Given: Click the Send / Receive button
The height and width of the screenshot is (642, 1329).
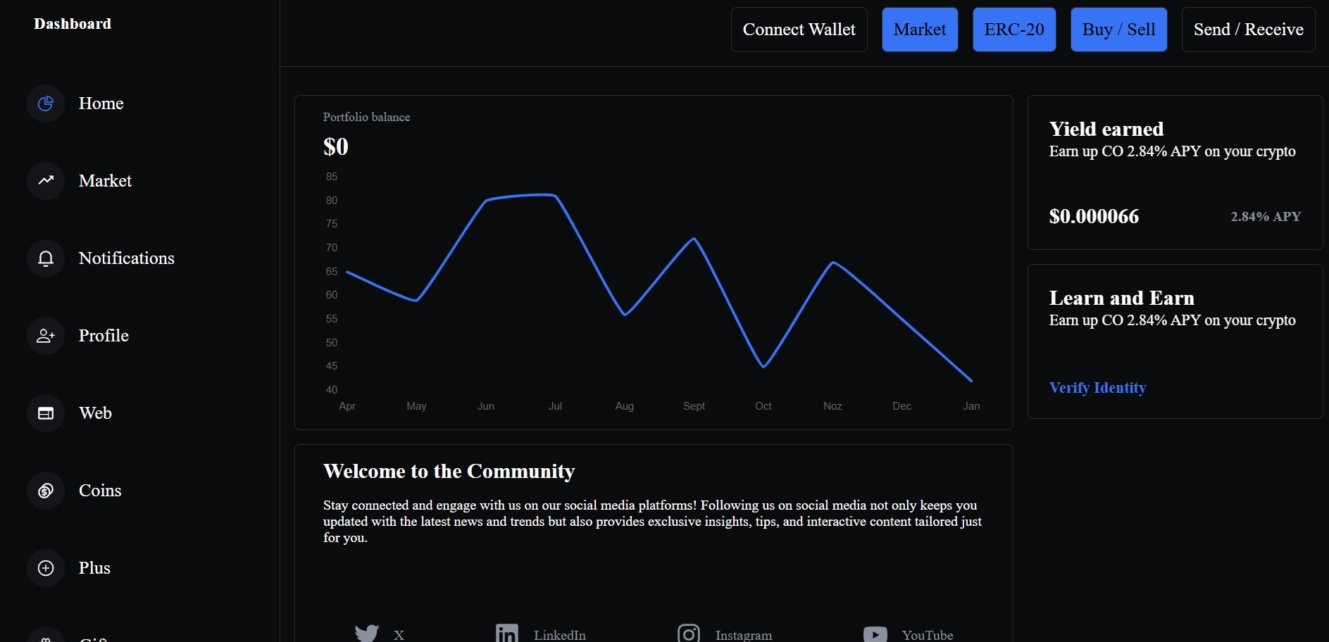Looking at the screenshot, I should click(1247, 29).
